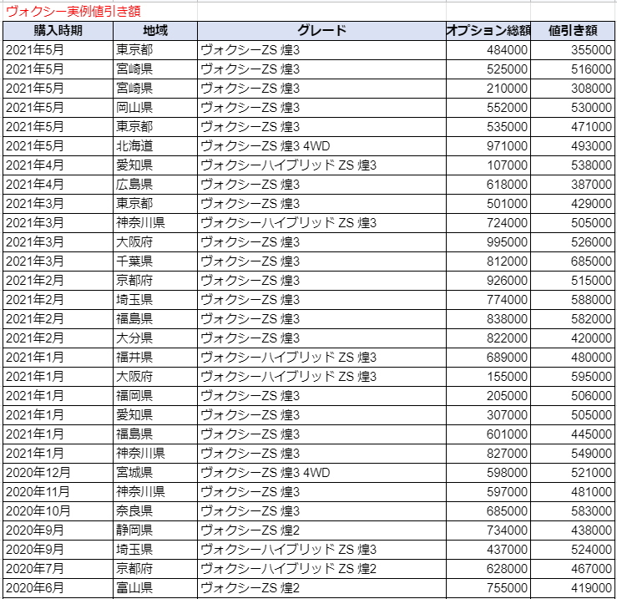Screen dimensions: 617x599
Task: Click the region cell 静岡県
Action: click(155, 530)
